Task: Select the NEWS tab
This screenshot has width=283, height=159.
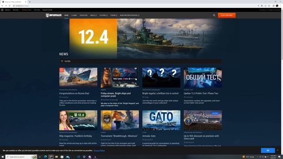Action: tap(66, 15)
